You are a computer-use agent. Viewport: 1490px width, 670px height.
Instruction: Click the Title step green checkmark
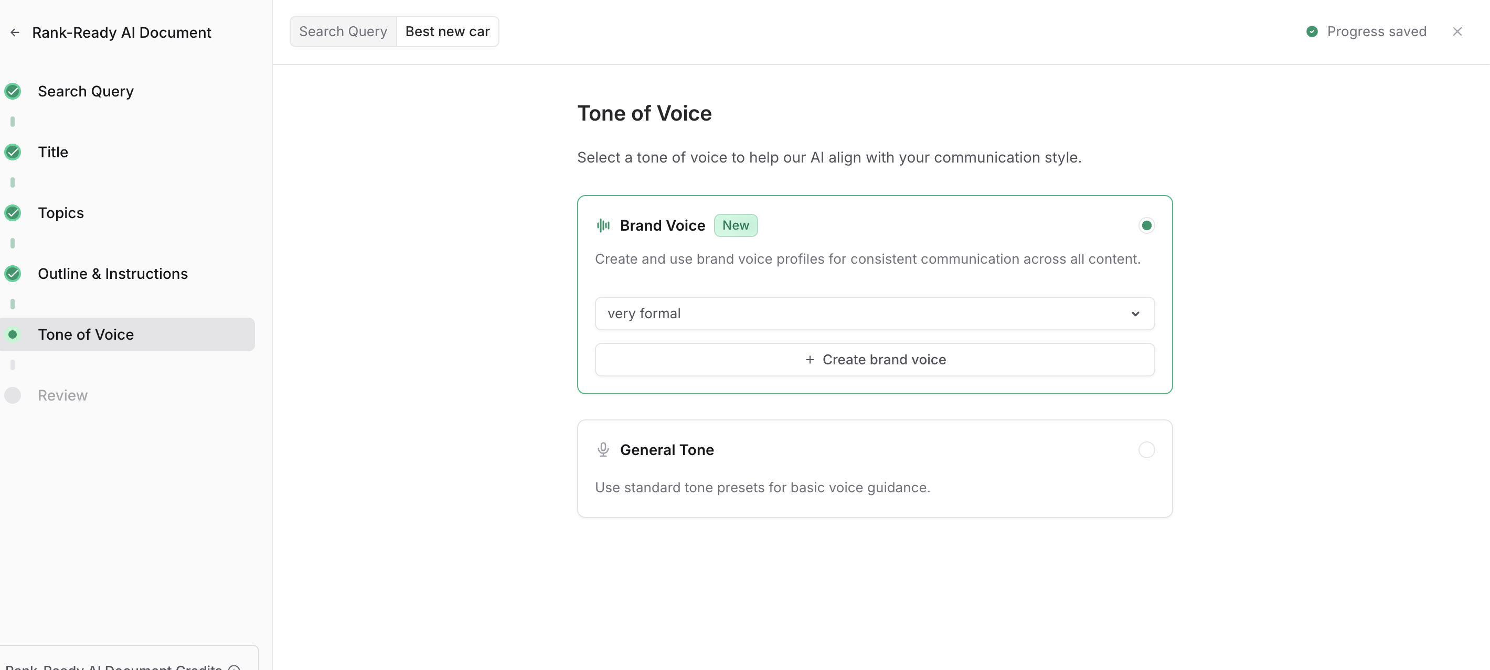pyautogui.click(x=13, y=152)
